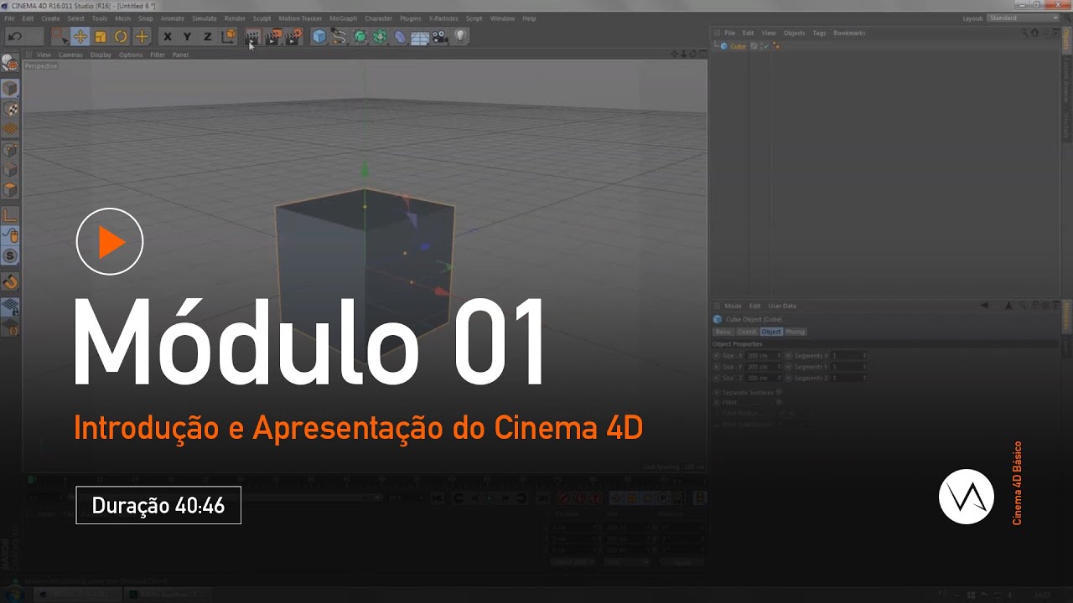1073x603 pixels.
Task: Add a Cube primitive object
Action: pyautogui.click(x=319, y=36)
